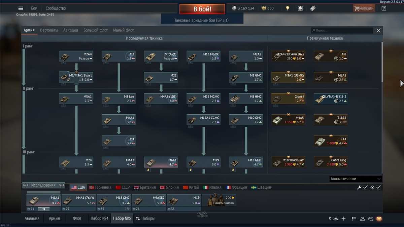Select the M10 GMC vehicle card
The height and width of the screenshot is (227, 404).
coord(246,120)
